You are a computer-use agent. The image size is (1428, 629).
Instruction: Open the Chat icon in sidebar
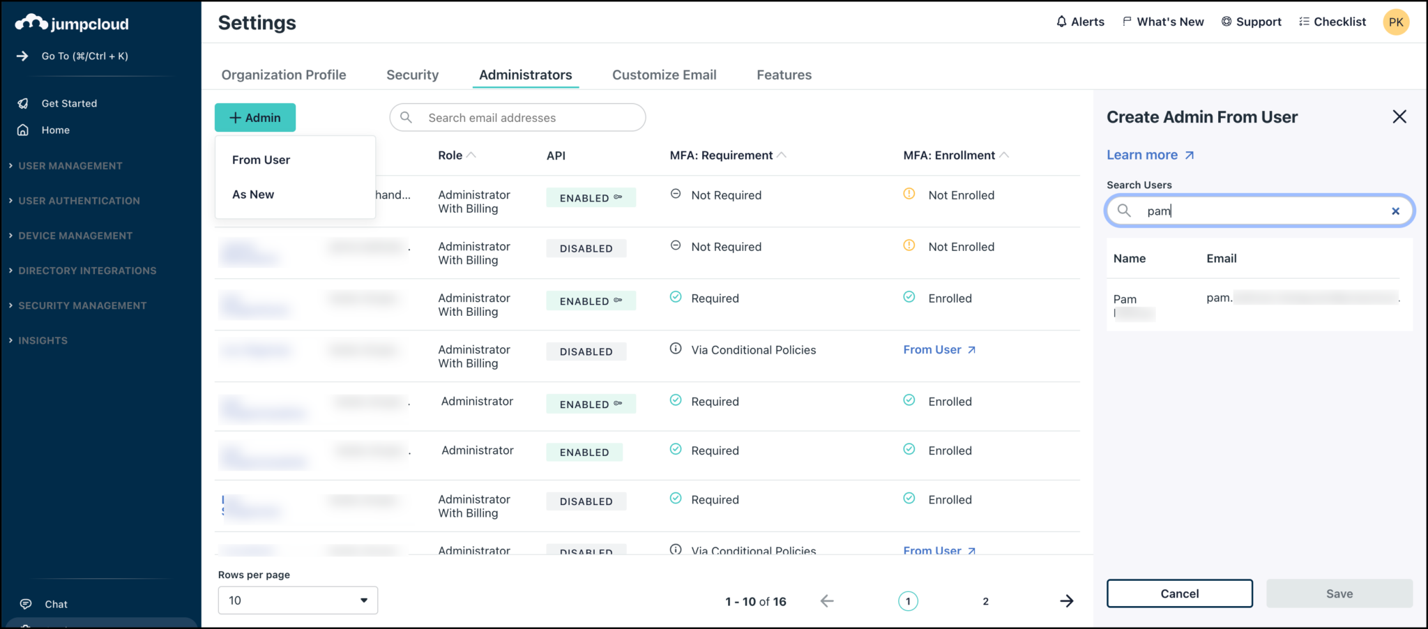tap(26, 604)
